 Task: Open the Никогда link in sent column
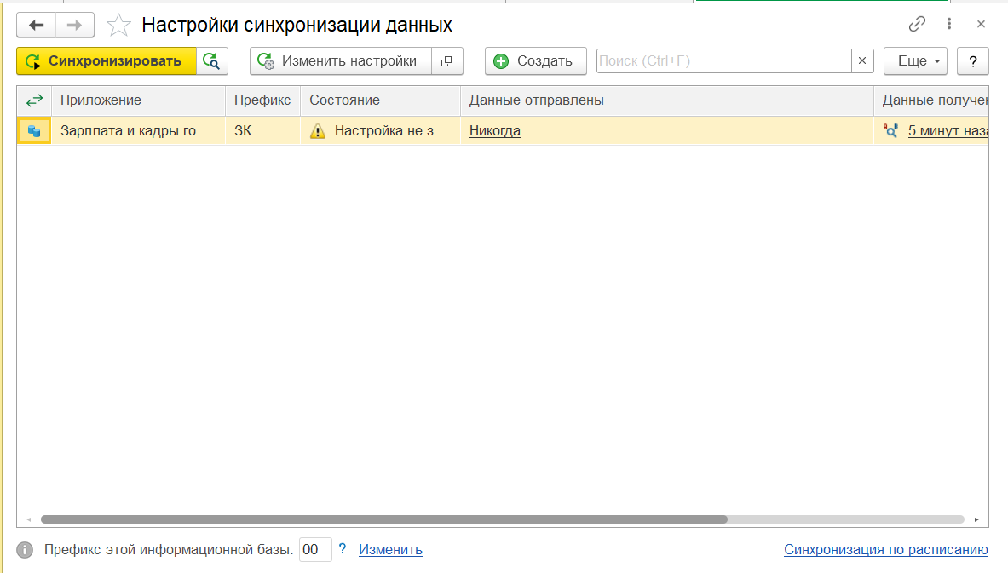(x=494, y=131)
